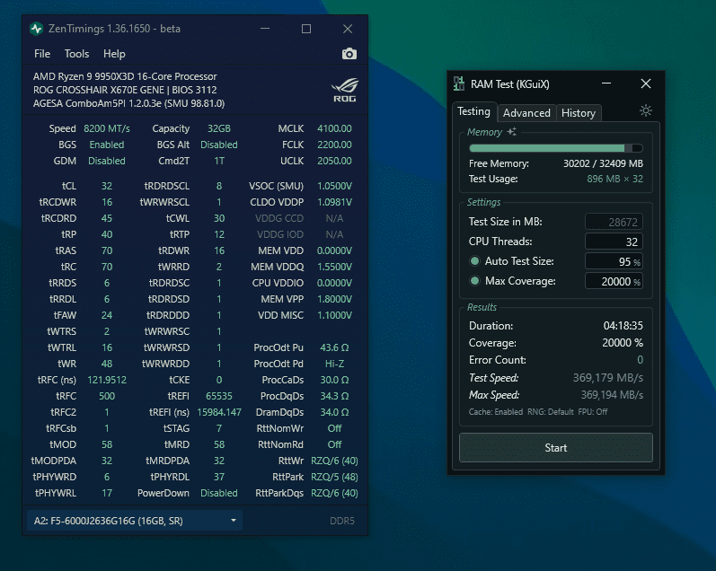Switch to the Advanced tab

[x=526, y=113]
